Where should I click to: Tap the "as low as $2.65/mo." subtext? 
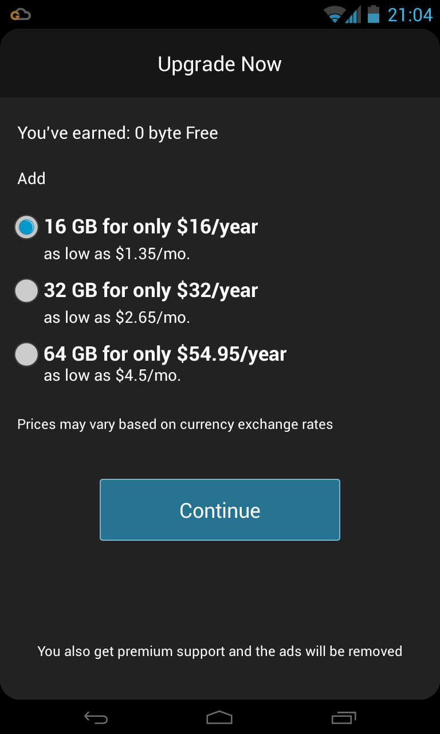coord(117,317)
